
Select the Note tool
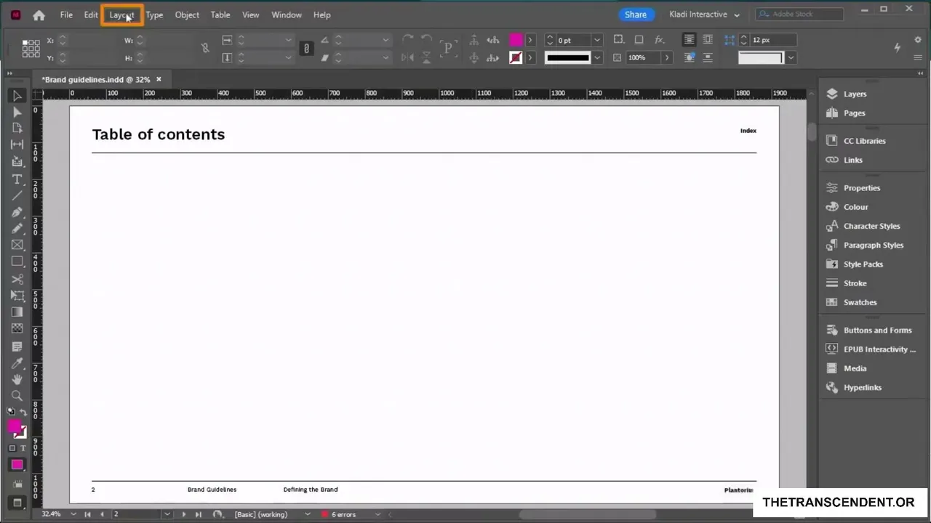(x=17, y=346)
